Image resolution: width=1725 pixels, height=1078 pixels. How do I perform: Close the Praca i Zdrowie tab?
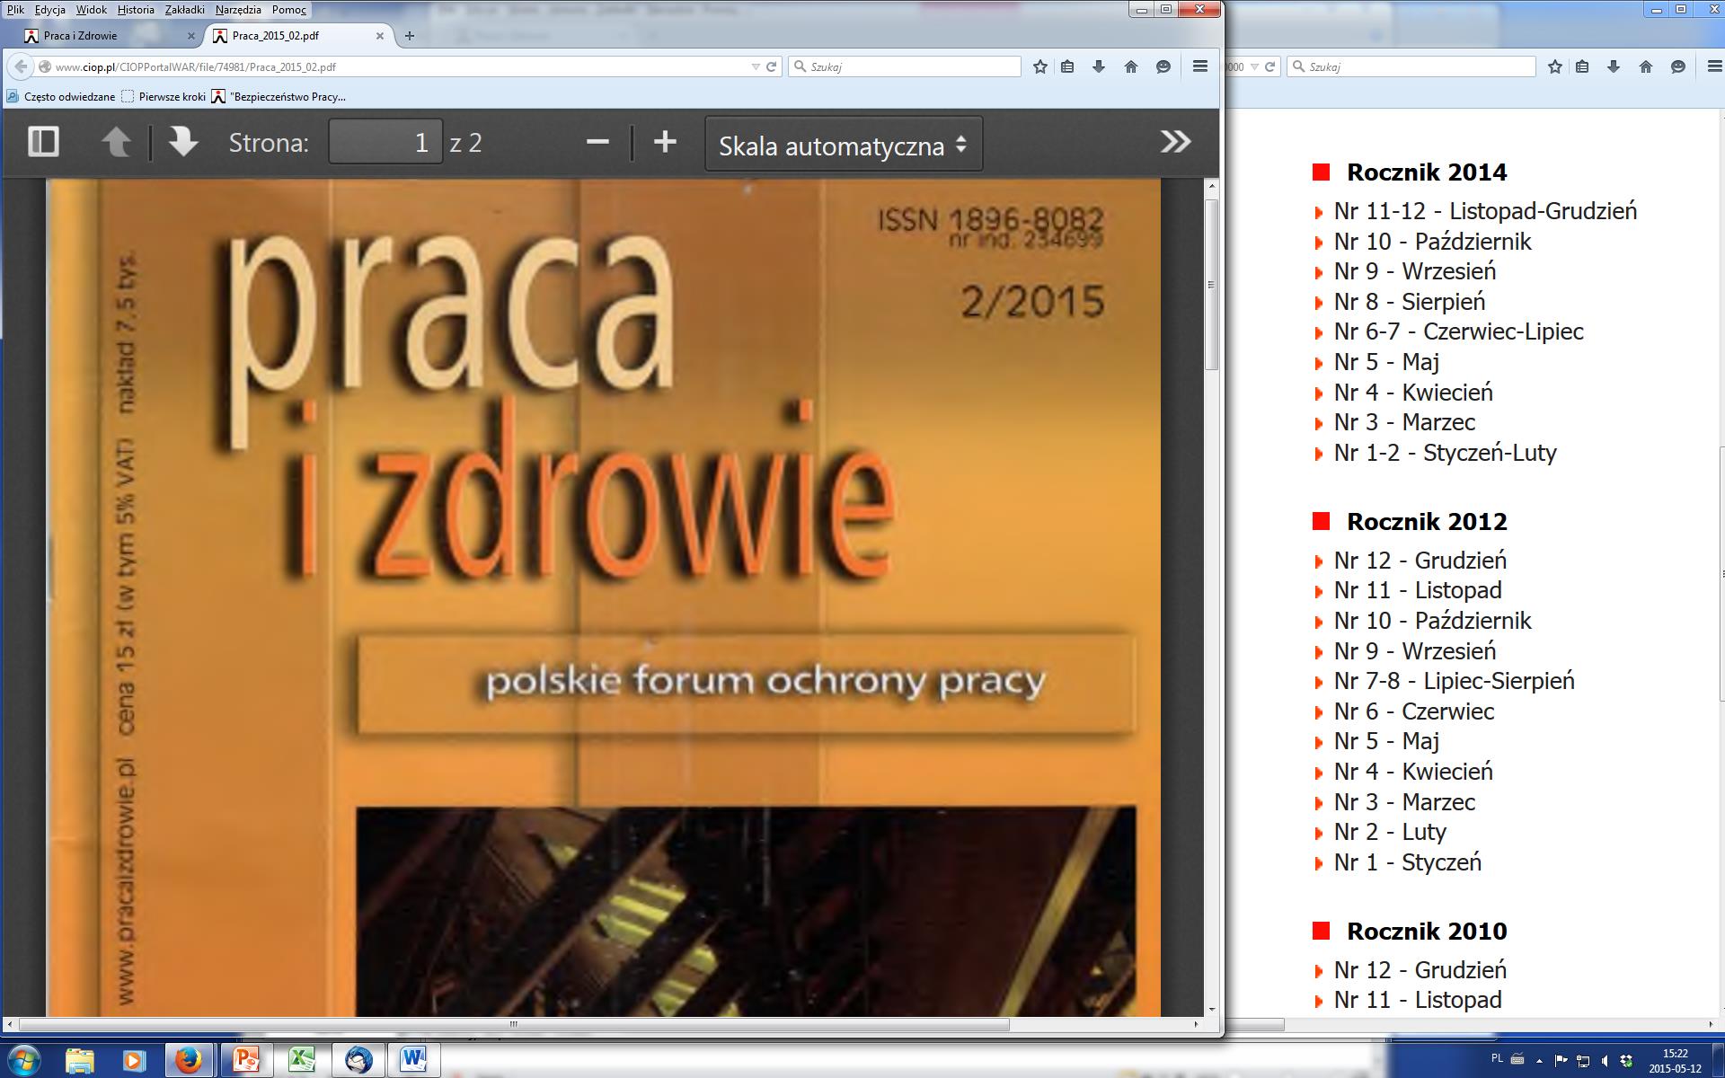point(190,36)
